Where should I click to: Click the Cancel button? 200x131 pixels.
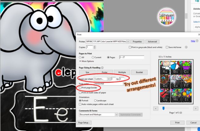[193, 123]
